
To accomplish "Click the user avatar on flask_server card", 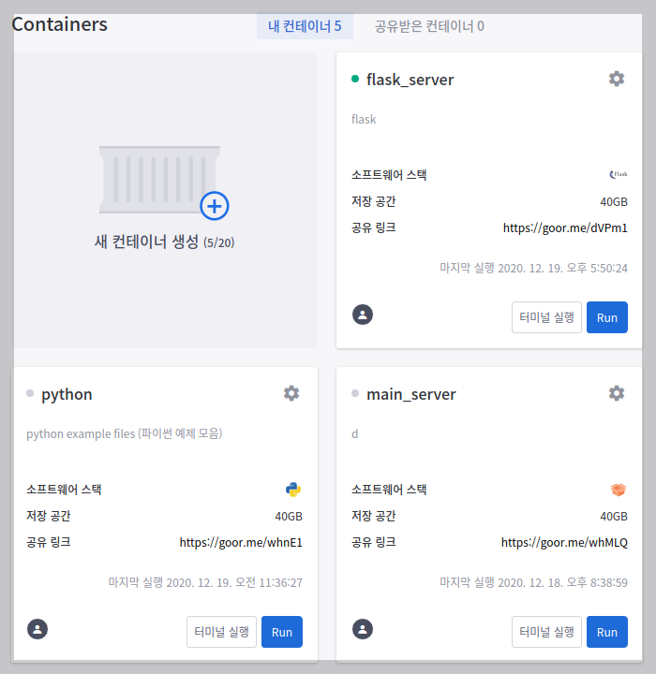I will pyautogui.click(x=363, y=315).
